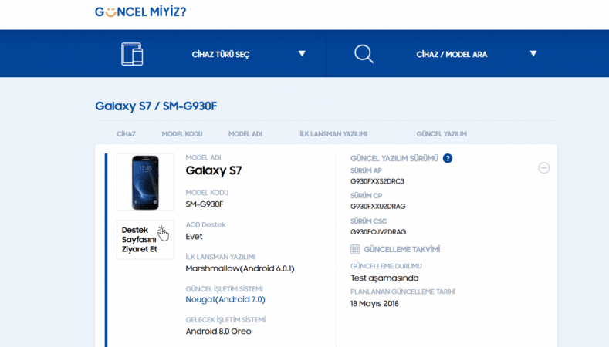The height and width of the screenshot is (347, 609).
Task: Select the Model Adı column header
Action: 245,134
